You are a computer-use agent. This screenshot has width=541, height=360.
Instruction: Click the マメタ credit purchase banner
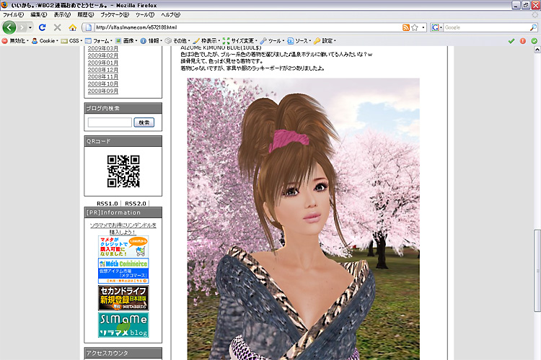point(123,246)
